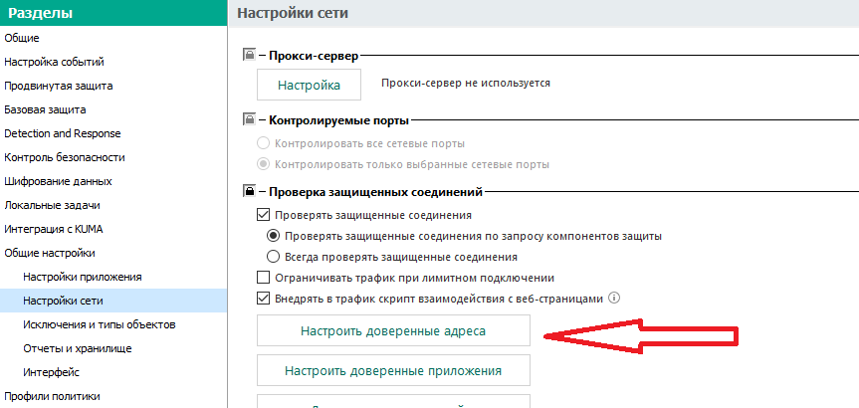Click the lock icon beside Прокси-сервер

click(x=249, y=57)
